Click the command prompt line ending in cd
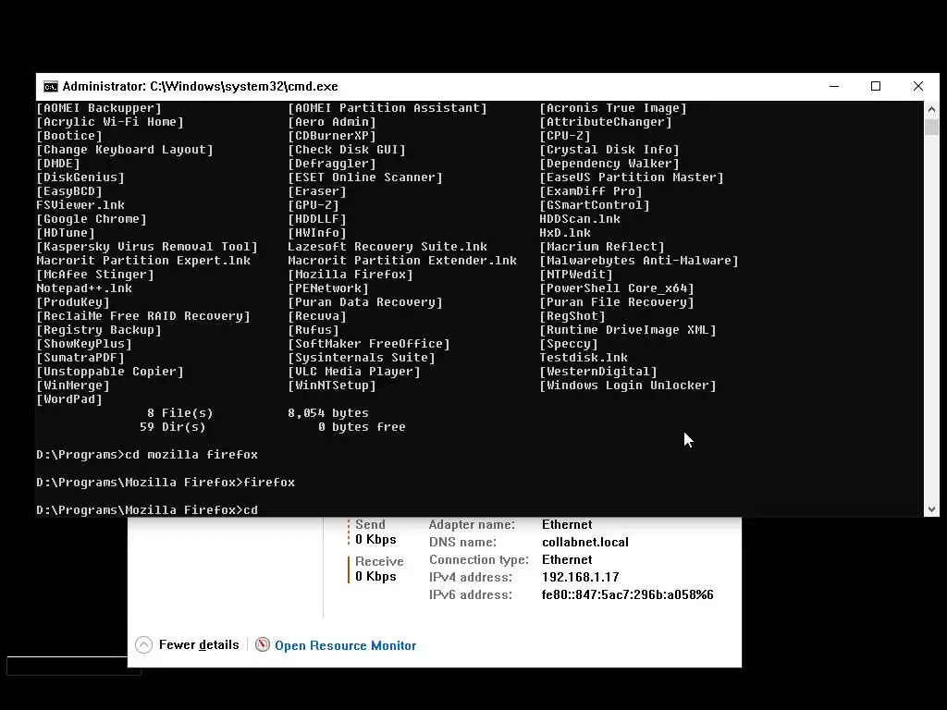The image size is (947, 710). coord(147,510)
